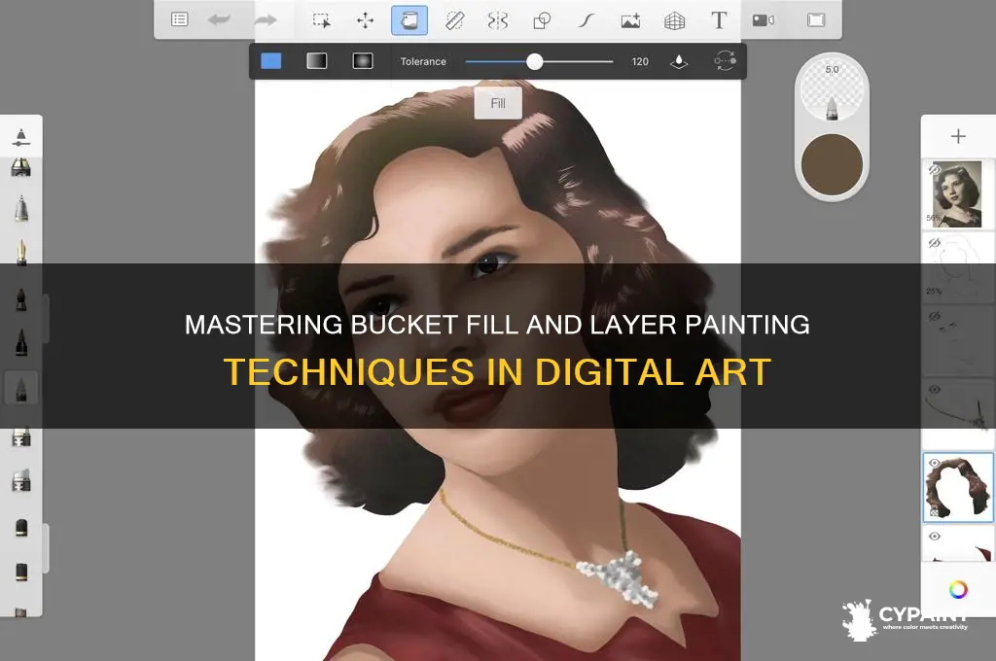The height and width of the screenshot is (661, 996).
Task: Hide the interface with fullscreen icon
Action: 816,20
